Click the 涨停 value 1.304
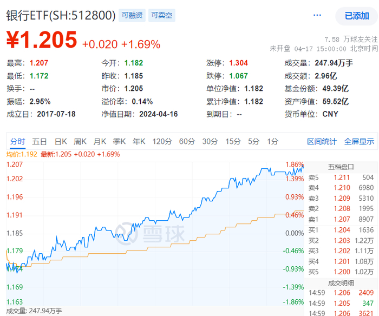The image size is (379, 316). (x=238, y=63)
